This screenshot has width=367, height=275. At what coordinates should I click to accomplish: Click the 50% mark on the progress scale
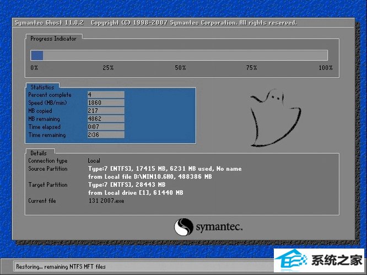(x=180, y=68)
